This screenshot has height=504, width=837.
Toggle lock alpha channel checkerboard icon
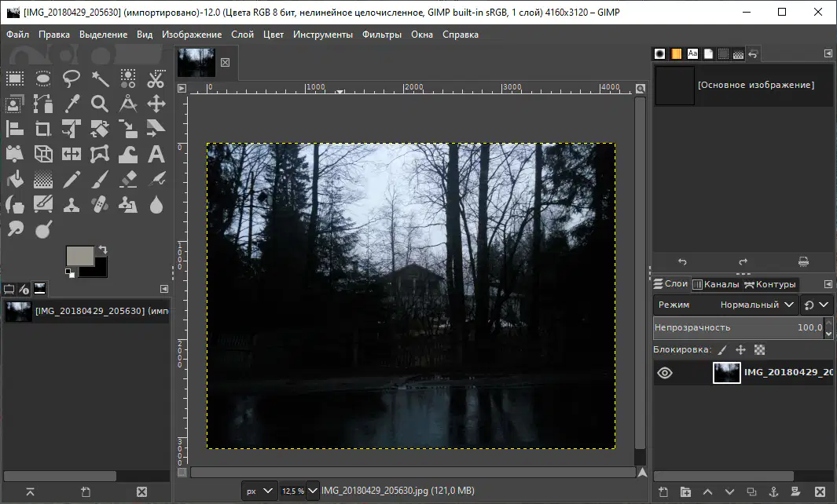pyautogui.click(x=760, y=350)
